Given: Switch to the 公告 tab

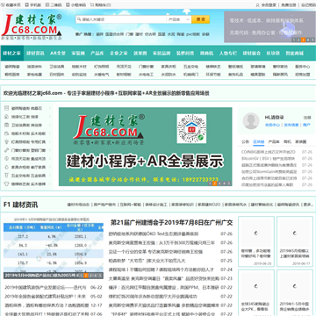Looking at the screenshot, I should (x=245, y=142).
